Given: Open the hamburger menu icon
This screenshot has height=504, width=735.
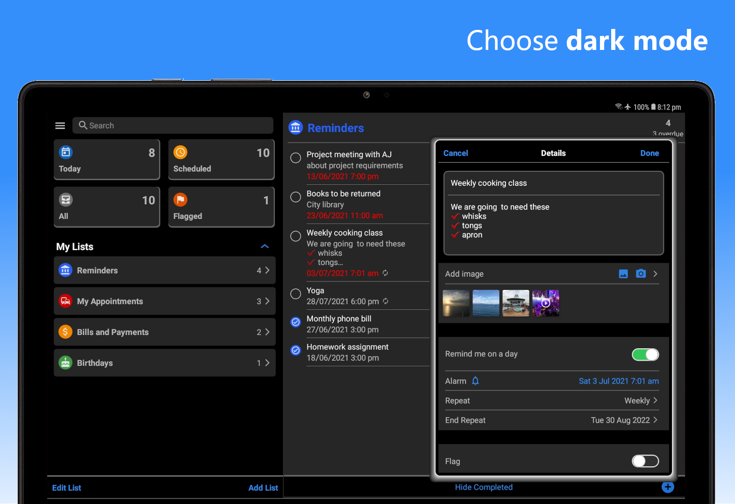Looking at the screenshot, I should [60, 126].
